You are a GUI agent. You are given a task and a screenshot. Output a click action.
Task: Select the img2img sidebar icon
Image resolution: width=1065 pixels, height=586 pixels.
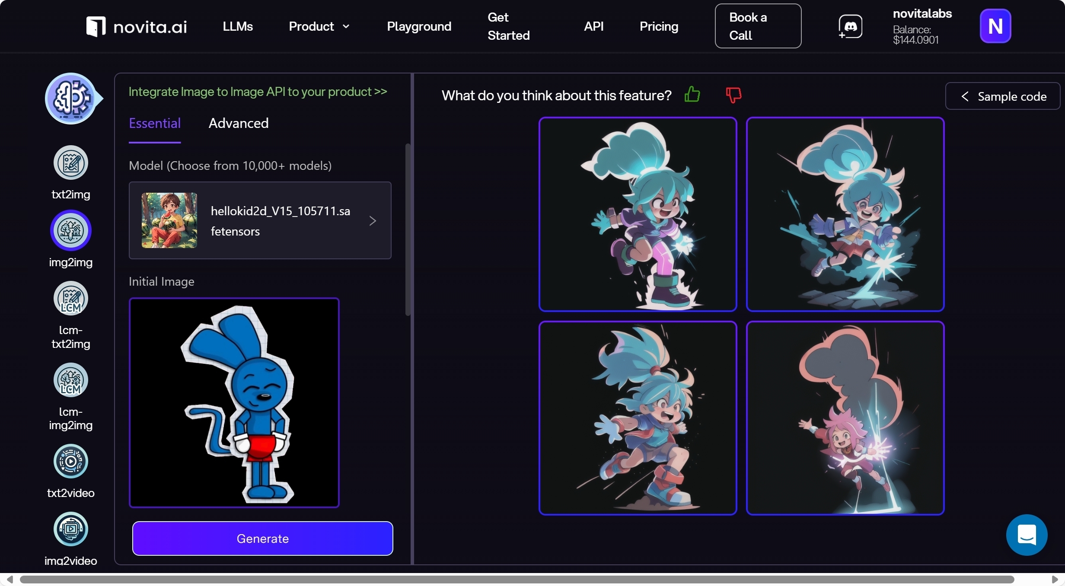(70, 231)
